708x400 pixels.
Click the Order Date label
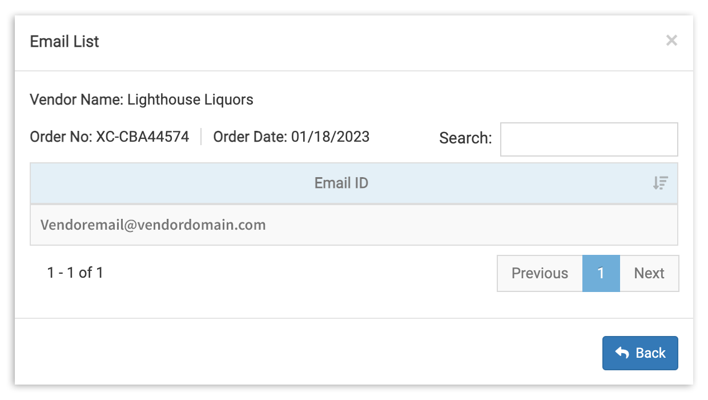(x=250, y=137)
